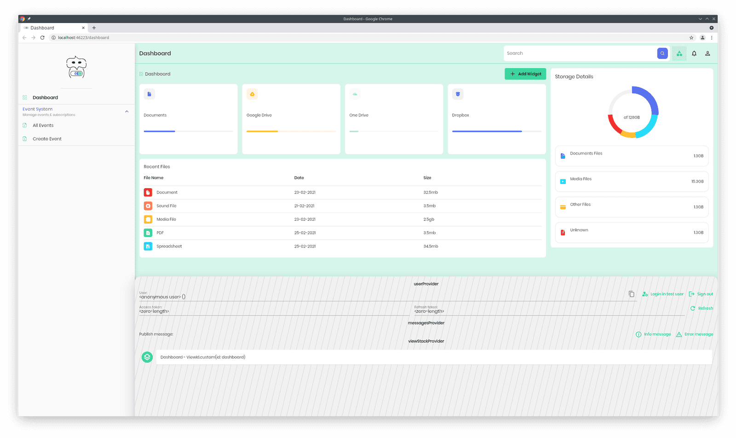This screenshot has width=736, height=438.
Task: Click the One Drive cloud icon
Action: (x=355, y=94)
